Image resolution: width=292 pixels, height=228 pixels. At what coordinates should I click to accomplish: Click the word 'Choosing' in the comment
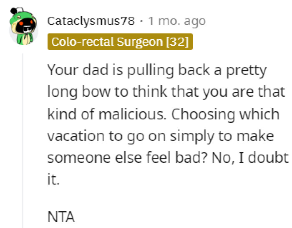click(194, 114)
